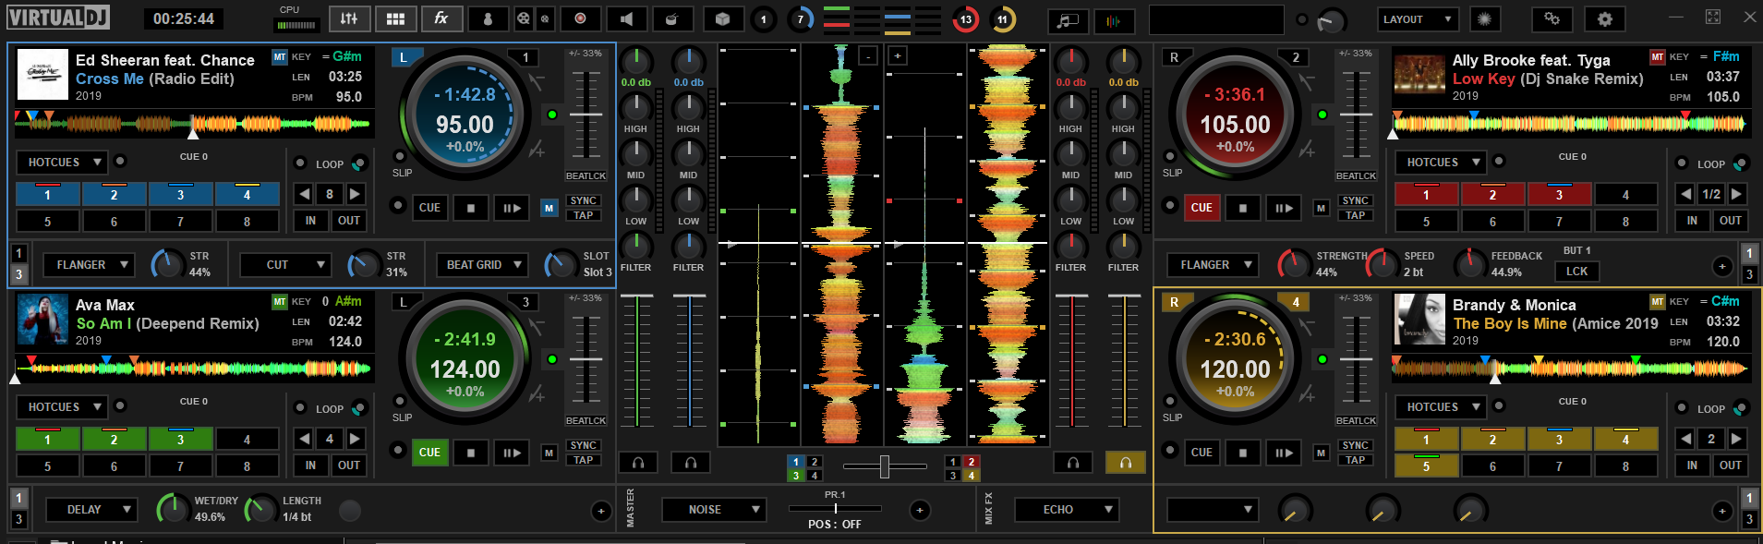This screenshot has height=544, width=1763.
Task: Open the NOISE master effect dropdown
Action: [x=714, y=510]
